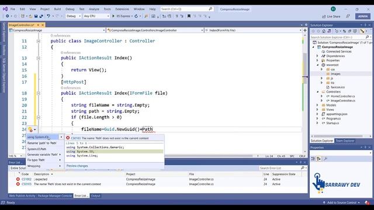Click the Collapse All icon in Solution Explorer

click(349, 31)
